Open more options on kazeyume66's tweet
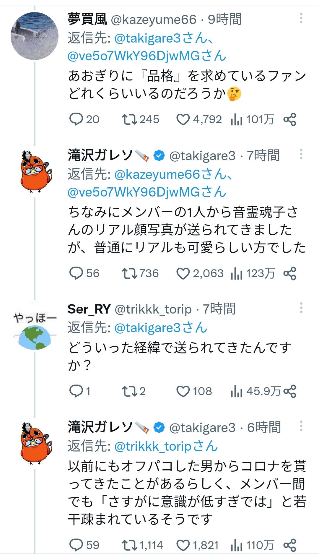319x555 pixels. click(x=301, y=18)
